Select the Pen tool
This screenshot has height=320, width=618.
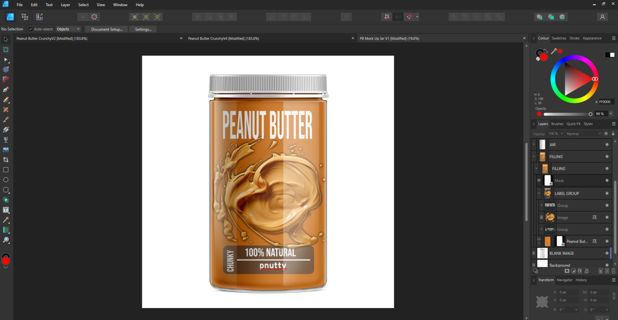(x=6, y=89)
